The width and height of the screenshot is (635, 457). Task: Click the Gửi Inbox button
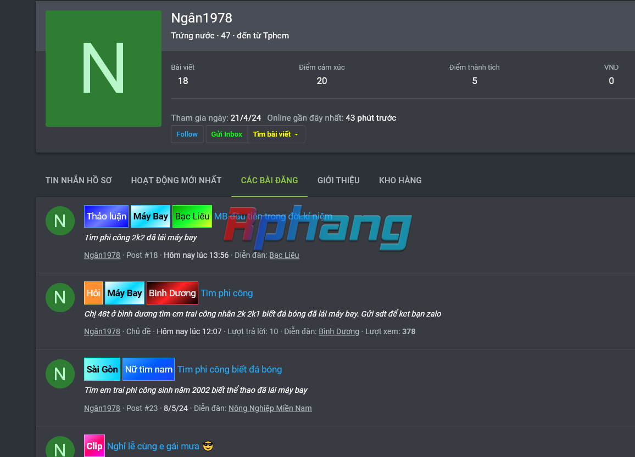[226, 134]
